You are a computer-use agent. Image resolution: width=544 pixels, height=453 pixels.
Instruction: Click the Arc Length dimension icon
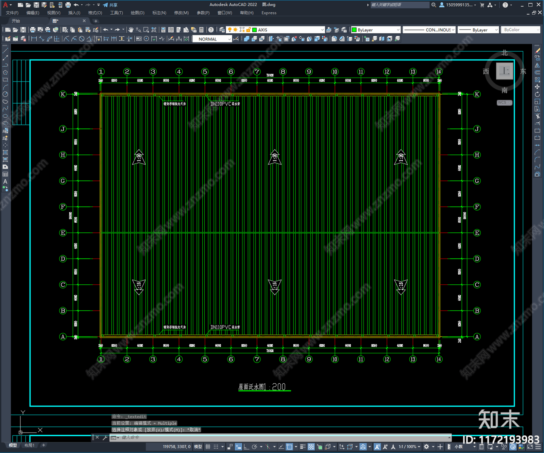(50, 39)
